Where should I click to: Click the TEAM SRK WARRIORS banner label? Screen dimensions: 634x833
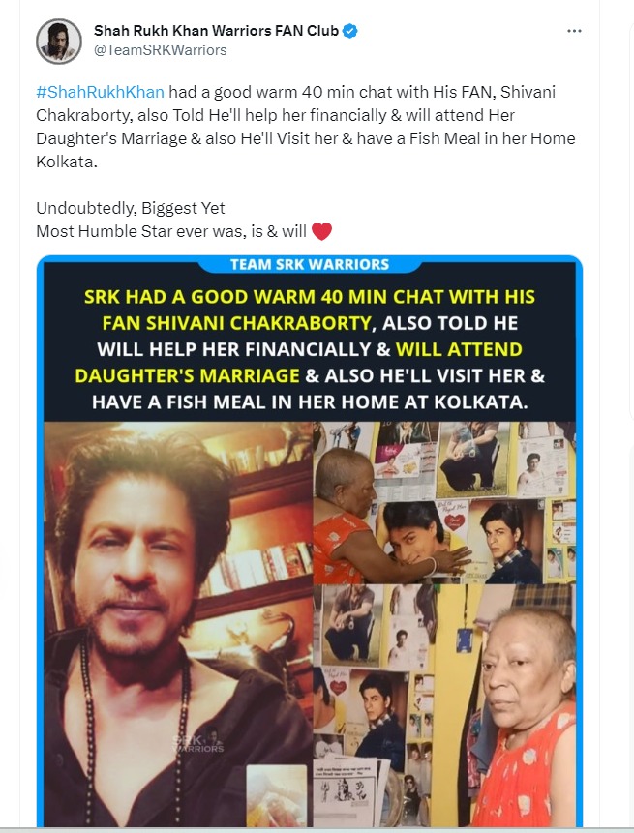(x=310, y=264)
